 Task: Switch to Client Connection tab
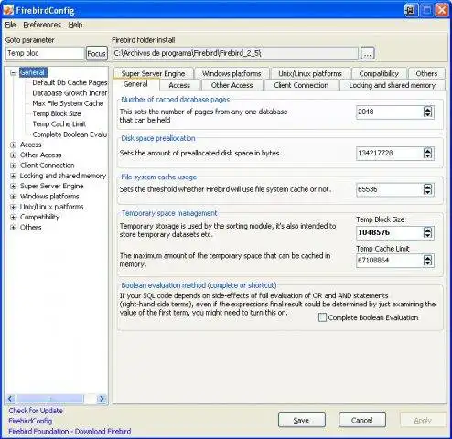[x=301, y=85]
